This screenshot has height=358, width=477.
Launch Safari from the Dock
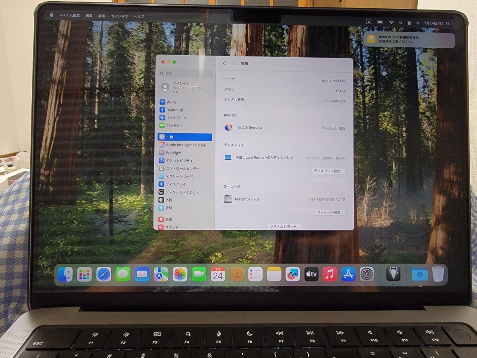tap(103, 274)
